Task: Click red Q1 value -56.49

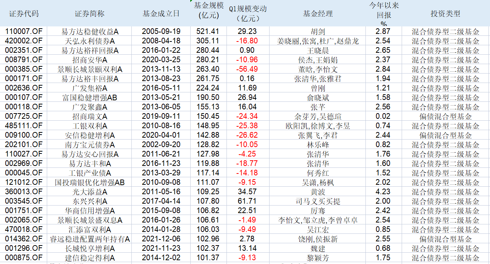Action: pyautogui.click(x=248, y=69)
